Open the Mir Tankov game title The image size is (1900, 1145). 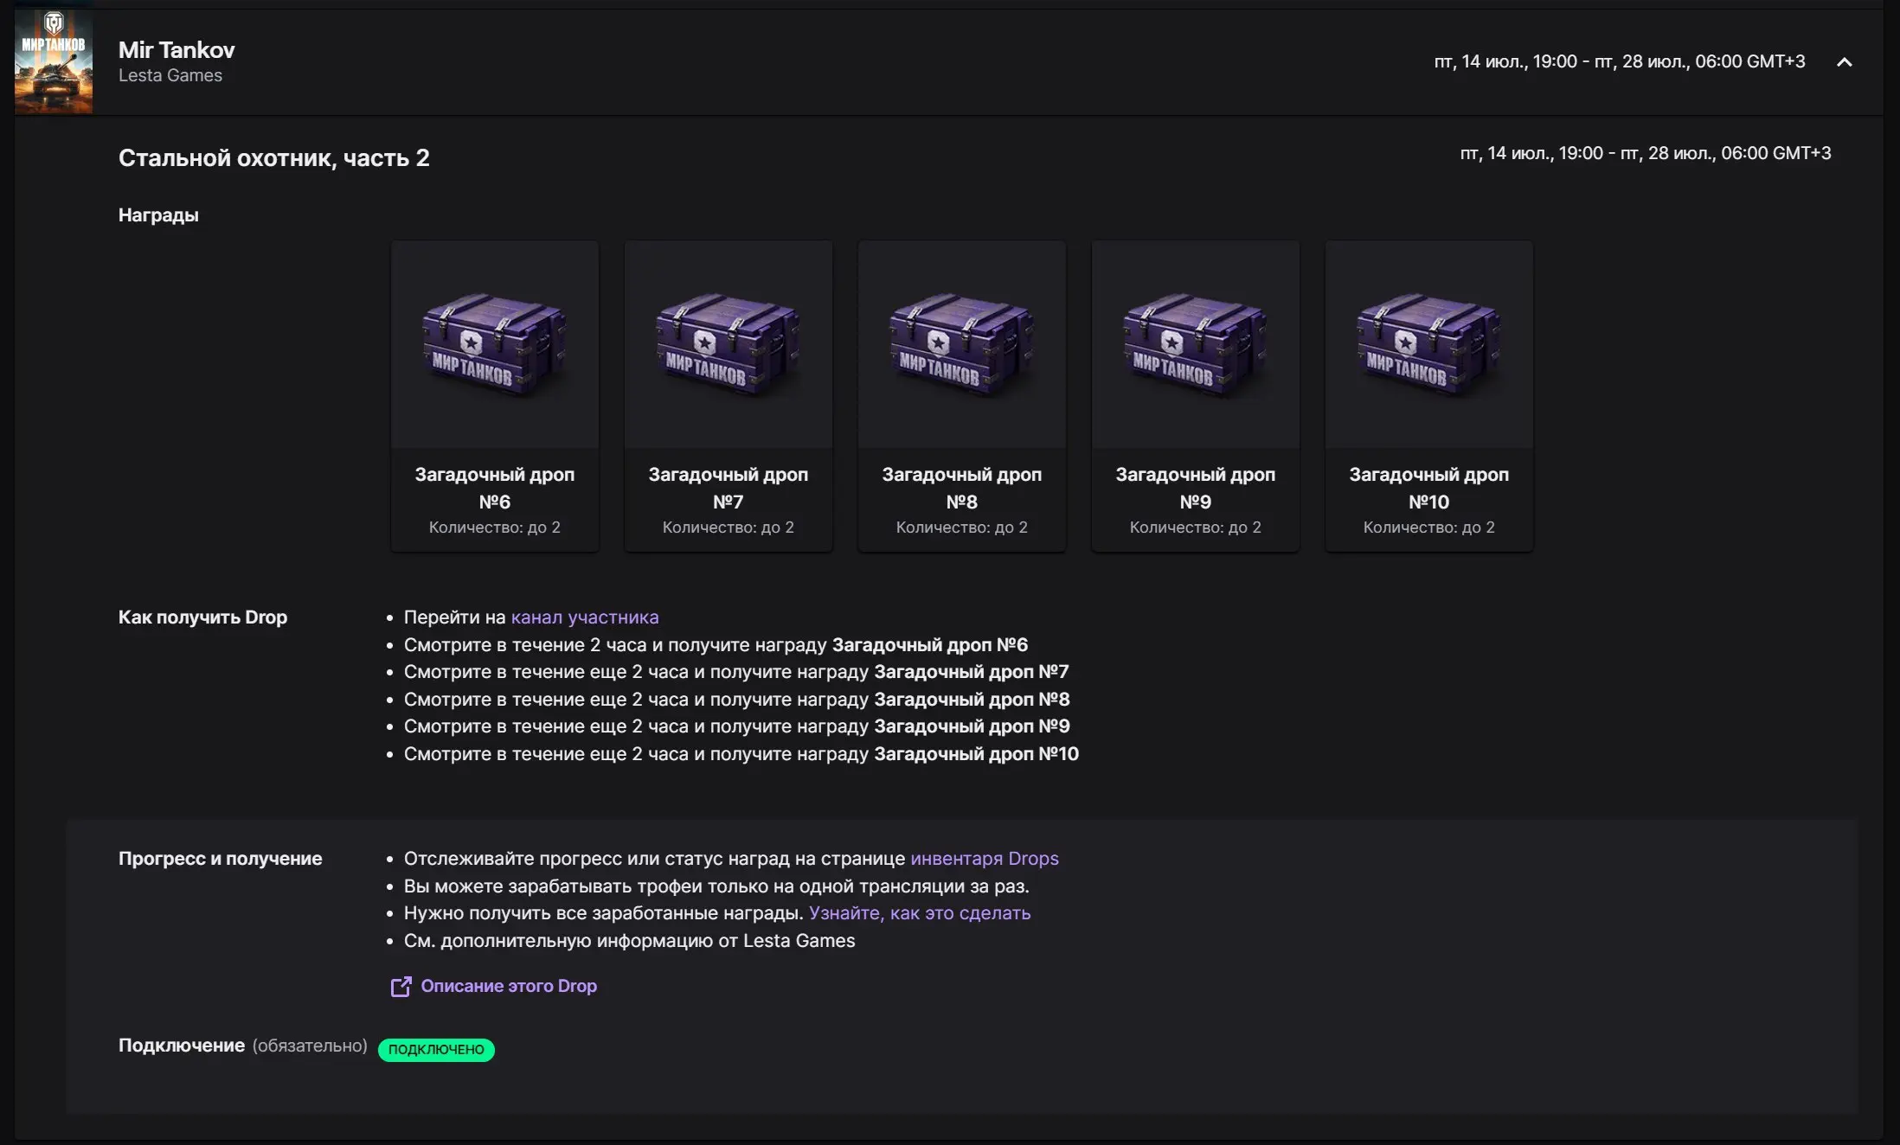[177, 50]
